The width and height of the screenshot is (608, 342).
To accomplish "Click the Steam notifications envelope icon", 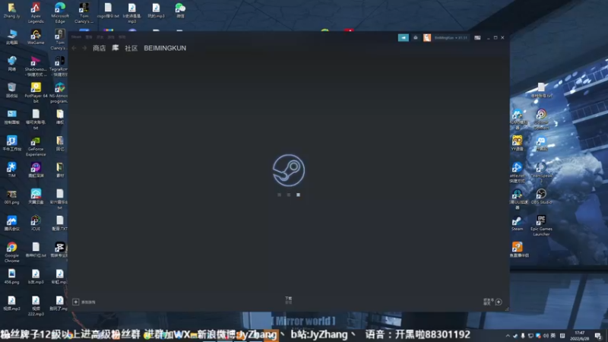I will click(x=415, y=37).
